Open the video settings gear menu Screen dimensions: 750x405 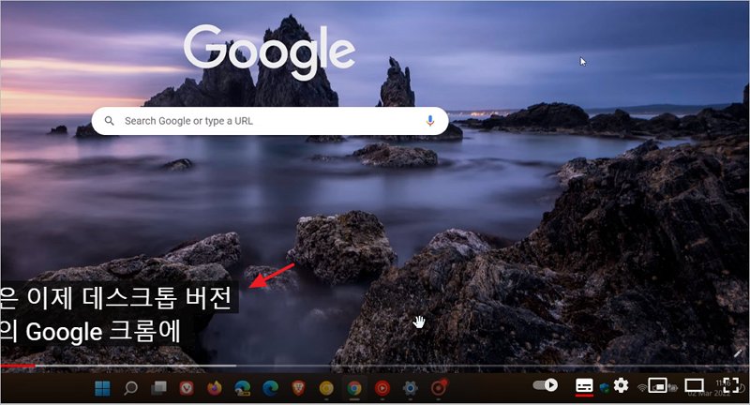click(x=621, y=385)
